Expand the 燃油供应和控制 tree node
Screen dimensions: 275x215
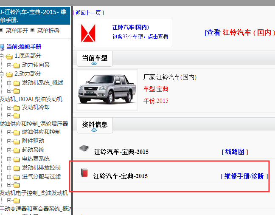coord(9,132)
